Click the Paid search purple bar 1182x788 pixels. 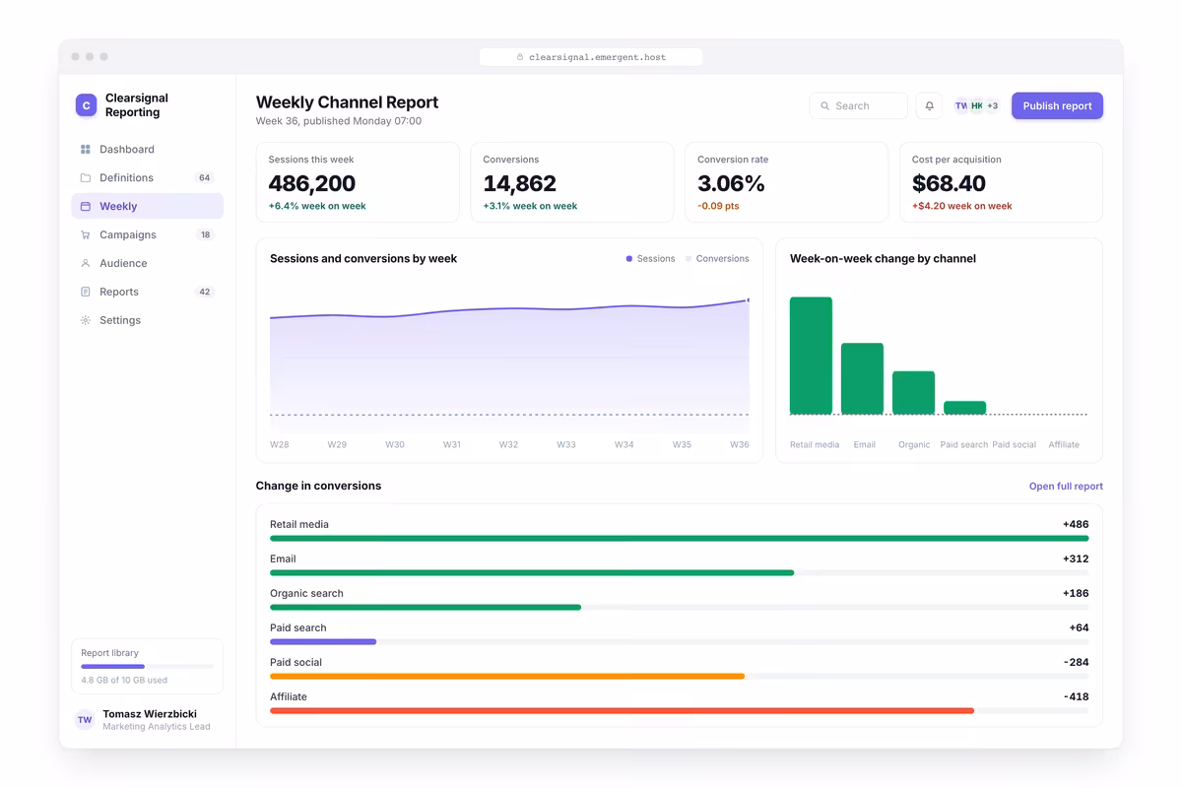[x=323, y=642]
